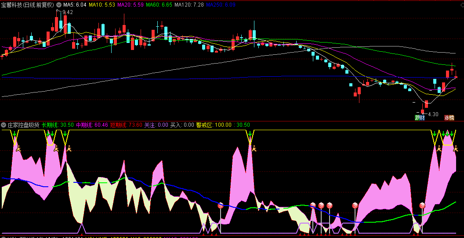Viewport: 464px width, 238px height.
Task: Open the dropdown beside 庄家控盘吸货 indicator name
Action: (x=4, y=125)
